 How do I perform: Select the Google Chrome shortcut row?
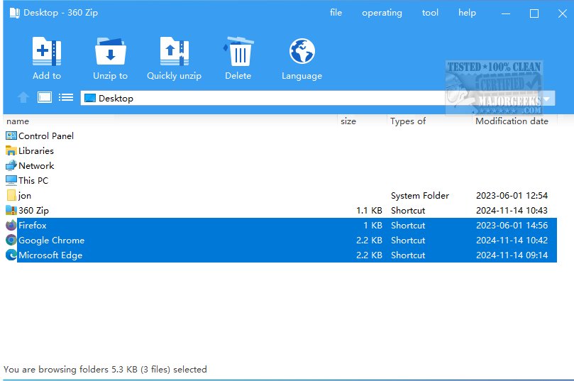(x=51, y=240)
